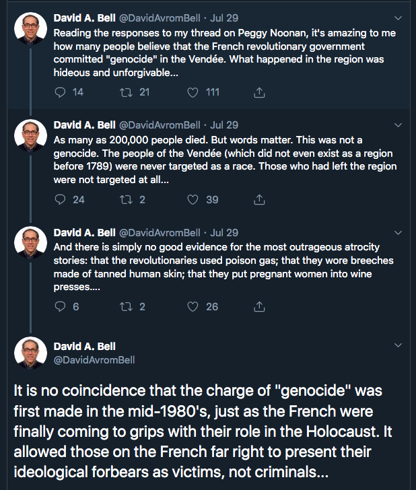Open the Jul 29 timestamp of first tweet
Image resolution: width=416 pixels, height=490 pixels.
pos(223,17)
